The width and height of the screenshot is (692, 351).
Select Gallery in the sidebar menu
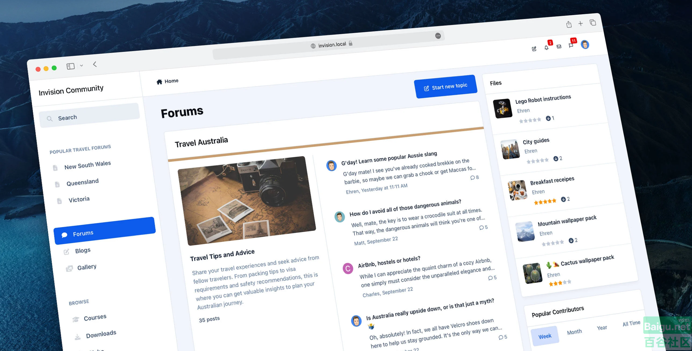87,267
